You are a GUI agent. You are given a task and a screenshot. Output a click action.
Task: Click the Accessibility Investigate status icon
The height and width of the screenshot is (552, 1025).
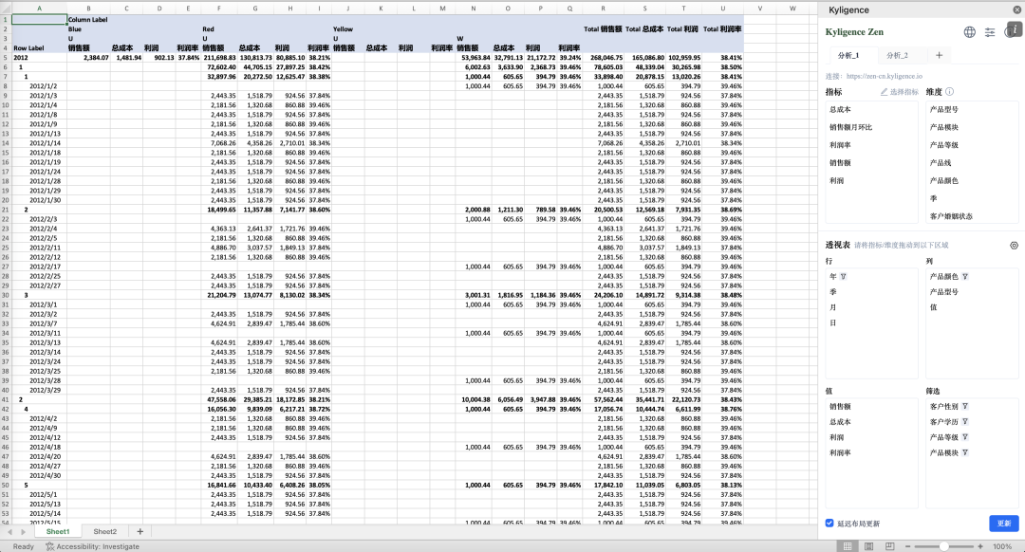click(49, 546)
